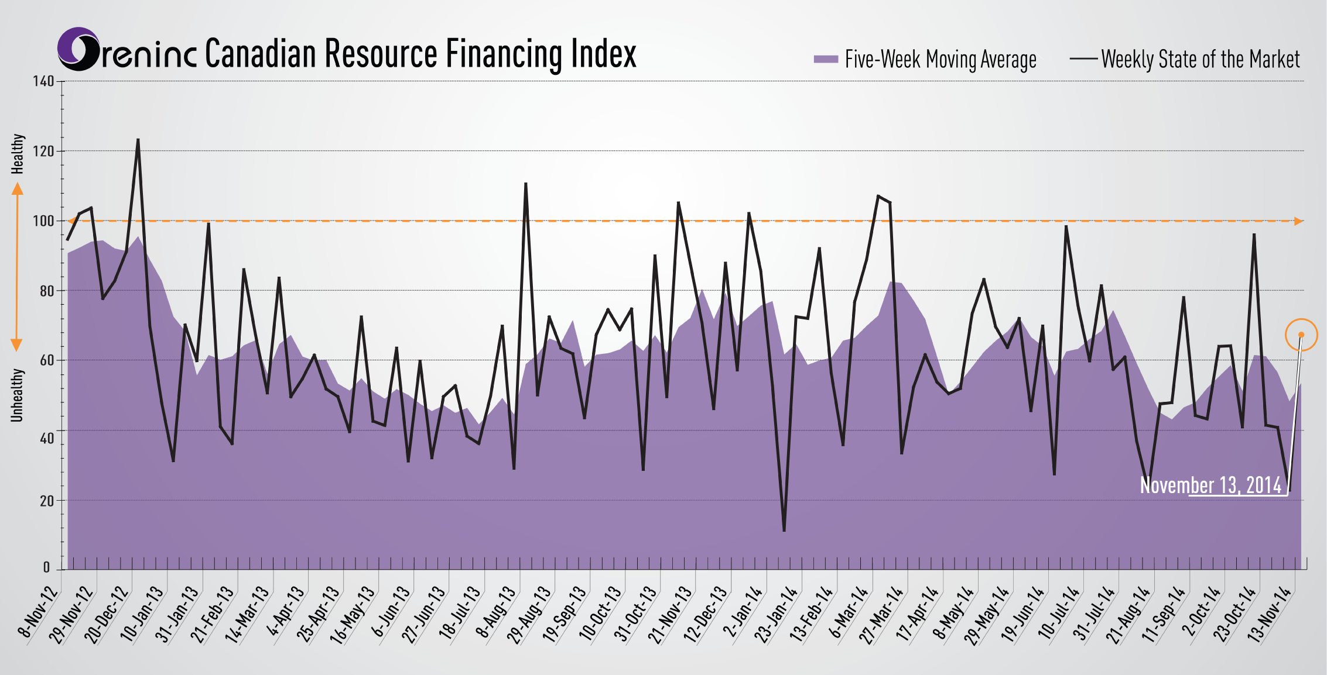Click the y-axis value 40
The width and height of the screenshot is (1327, 675).
pyautogui.click(x=47, y=438)
